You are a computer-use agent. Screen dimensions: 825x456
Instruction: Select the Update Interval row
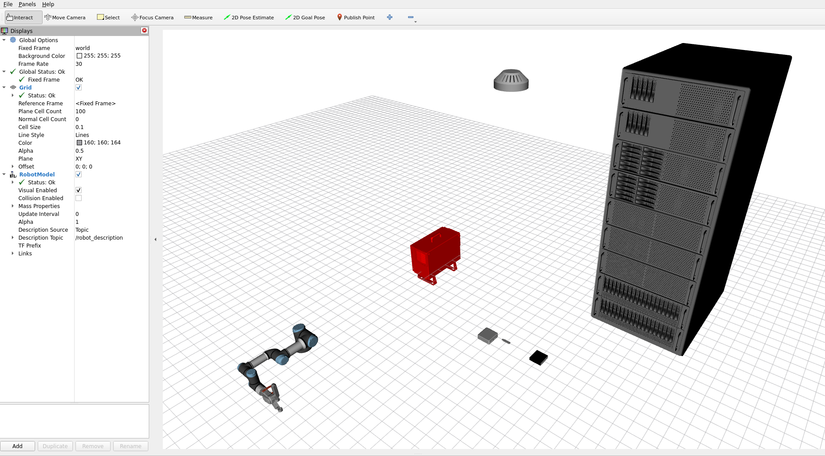74,214
